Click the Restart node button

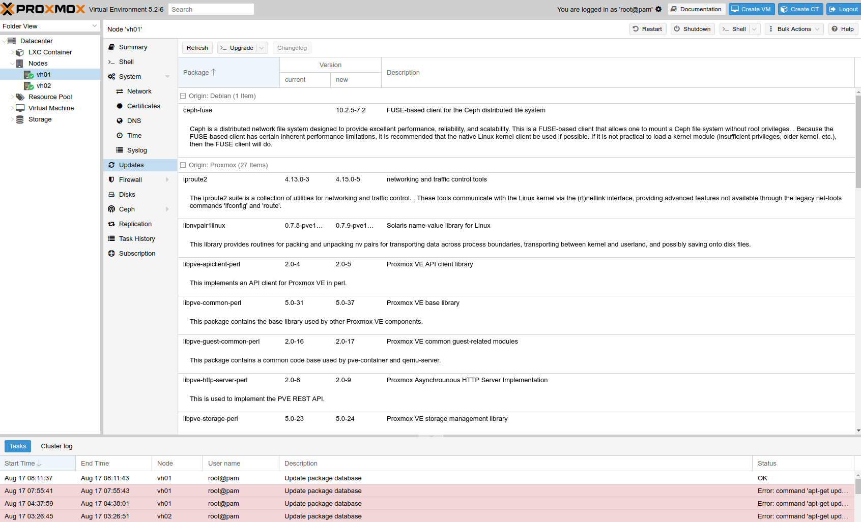(x=648, y=29)
